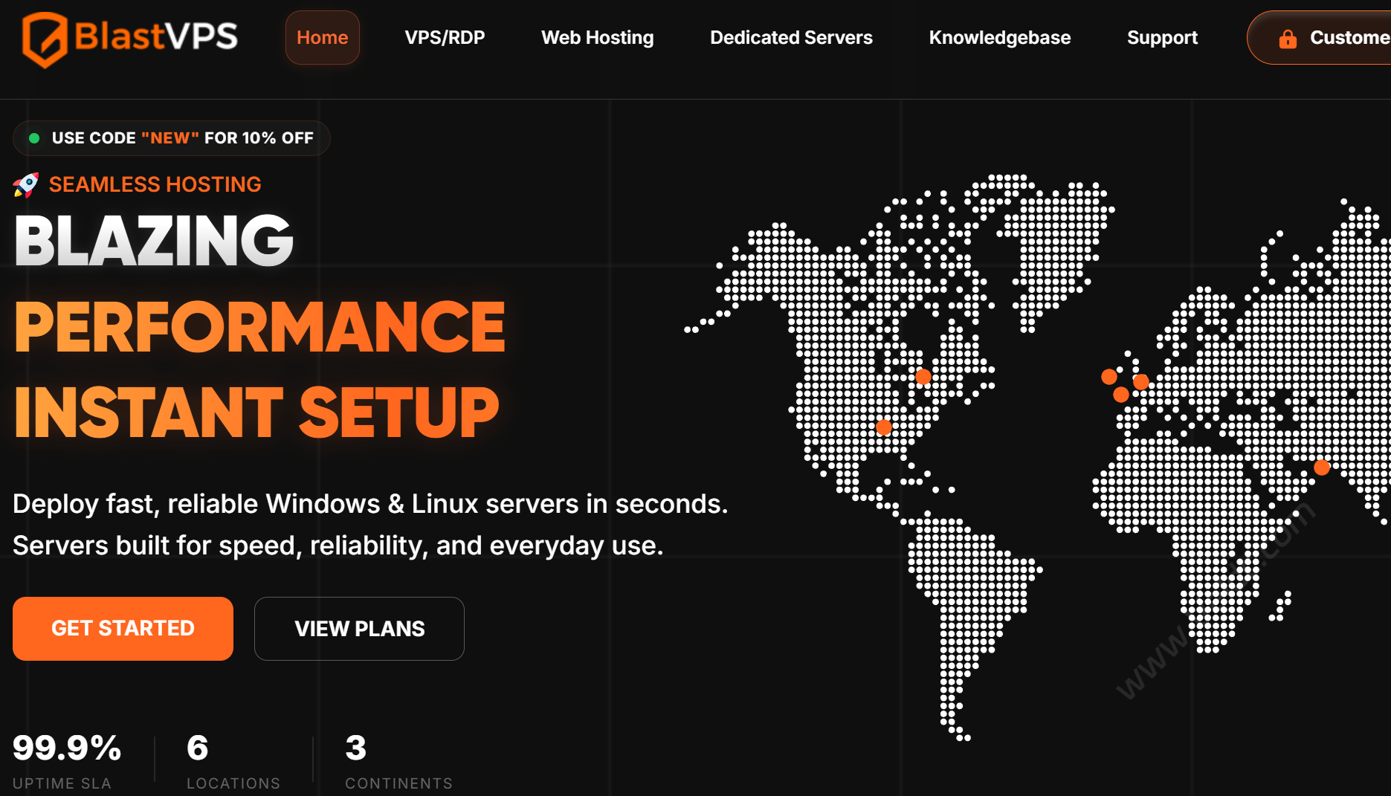Visit the Support page

[x=1162, y=38]
